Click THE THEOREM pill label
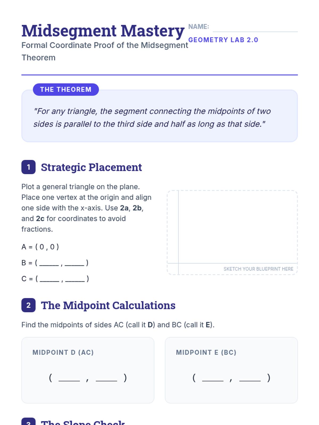The height and width of the screenshot is (425, 319). click(66, 90)
